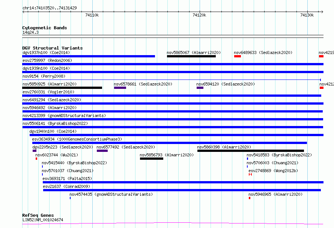This screenshot has width=334, height=228.
Task: Click nsv5418583 (ByrskaBishop2022) label
Action: pyautogui.click(x=279, y=155)
